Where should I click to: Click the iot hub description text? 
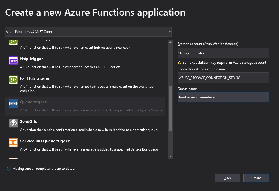point(87,89)
